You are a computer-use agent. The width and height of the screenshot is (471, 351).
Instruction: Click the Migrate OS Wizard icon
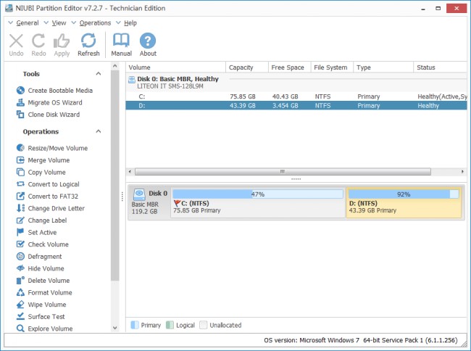pyautogui.click(x=20, y=102)
